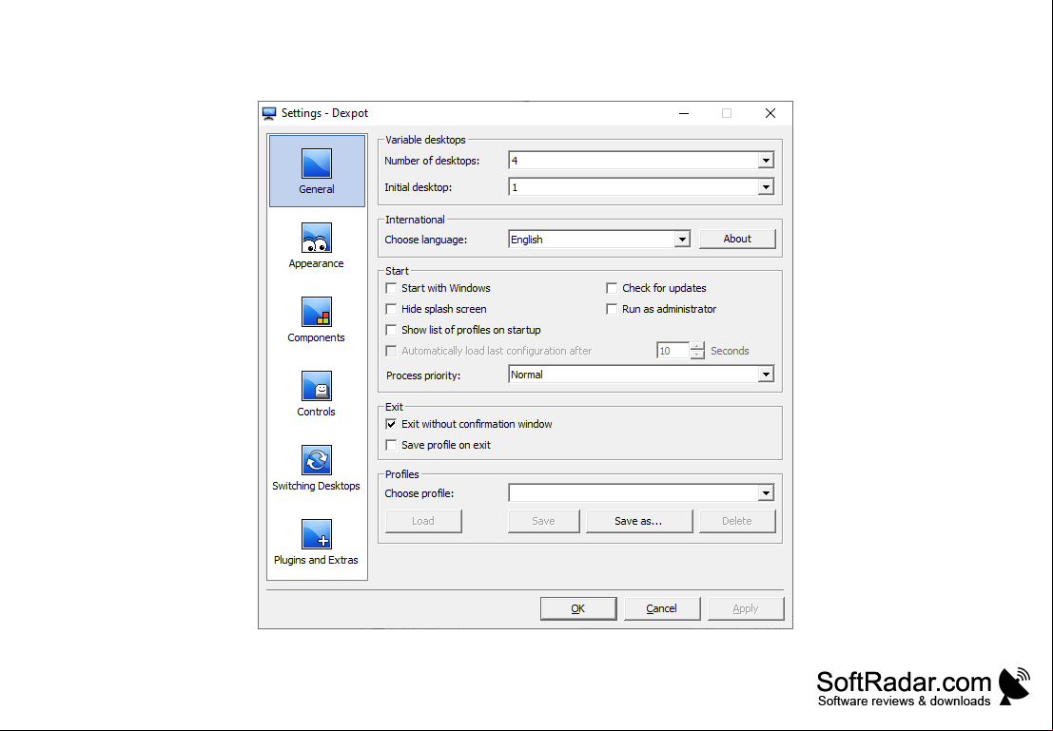Decrease the seconds spinner value

(698, 355)
